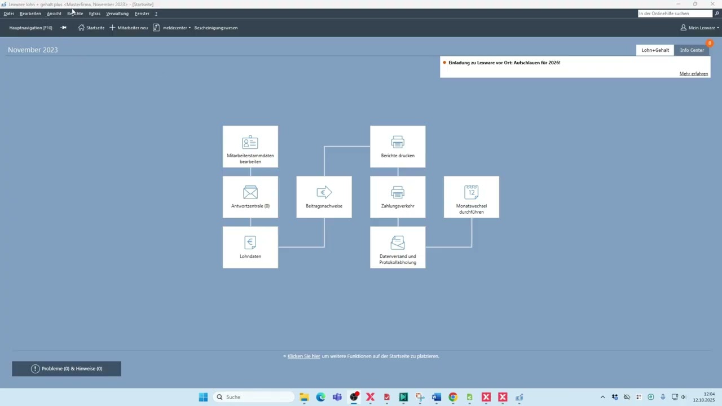Expand the meldecenter dropdown

click(x=190, y=28)
